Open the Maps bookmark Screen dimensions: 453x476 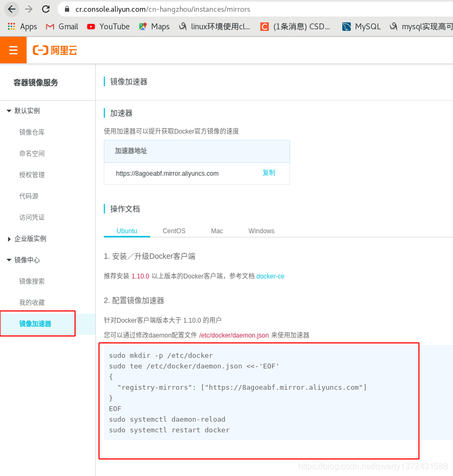154,27
